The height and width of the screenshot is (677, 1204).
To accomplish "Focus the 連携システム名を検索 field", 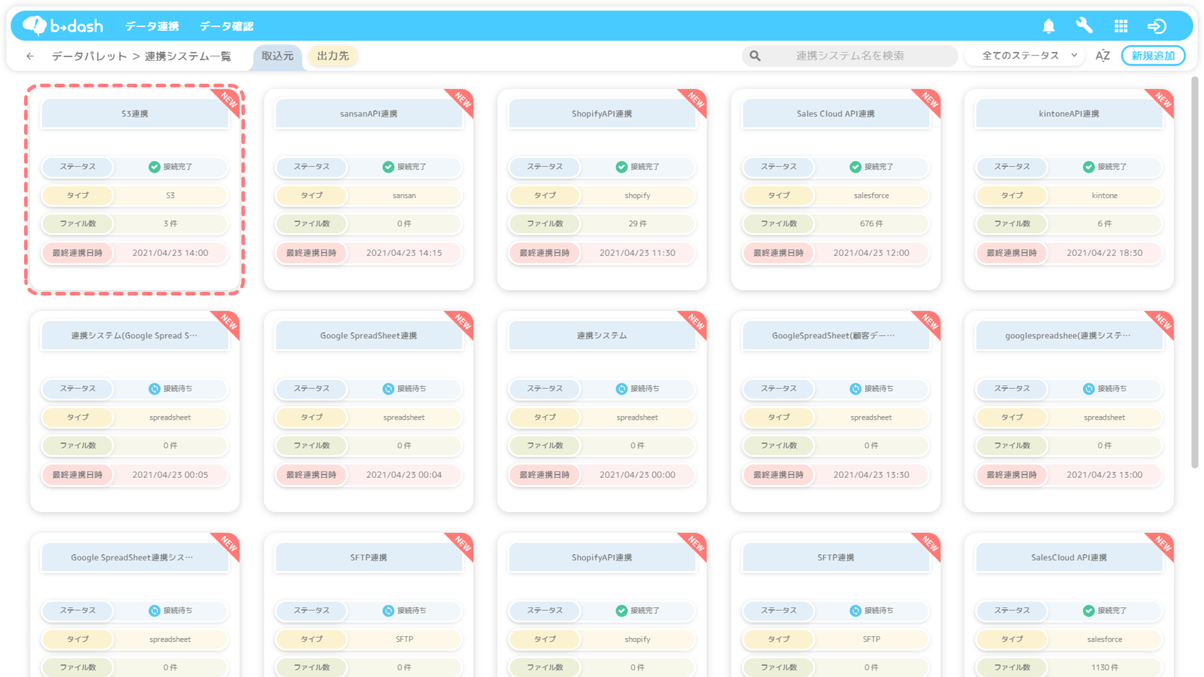I will point(849,56).
